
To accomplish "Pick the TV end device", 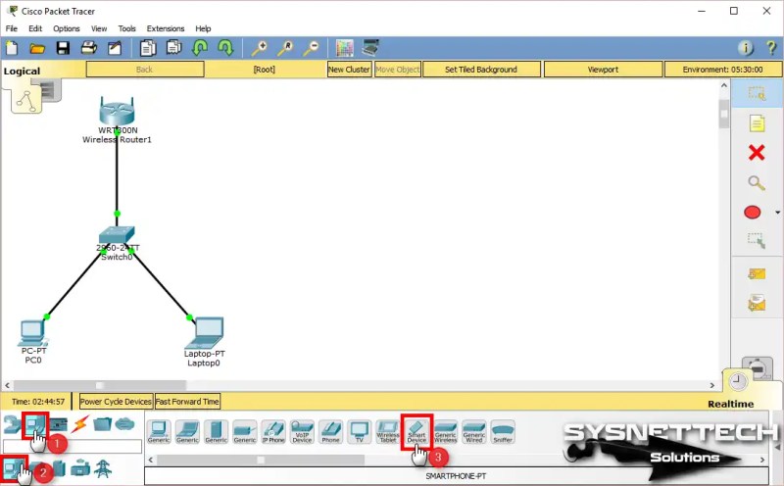I will coord(360,431).
